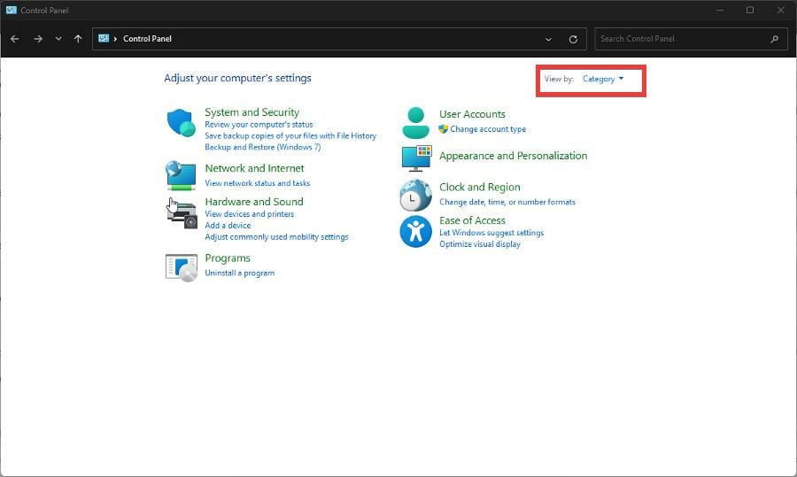This screenshot has width=797, height=477.
Task: Click Control Panel breadcrumb in address bar
Action: pyautogui.click(x=147, y=39)
